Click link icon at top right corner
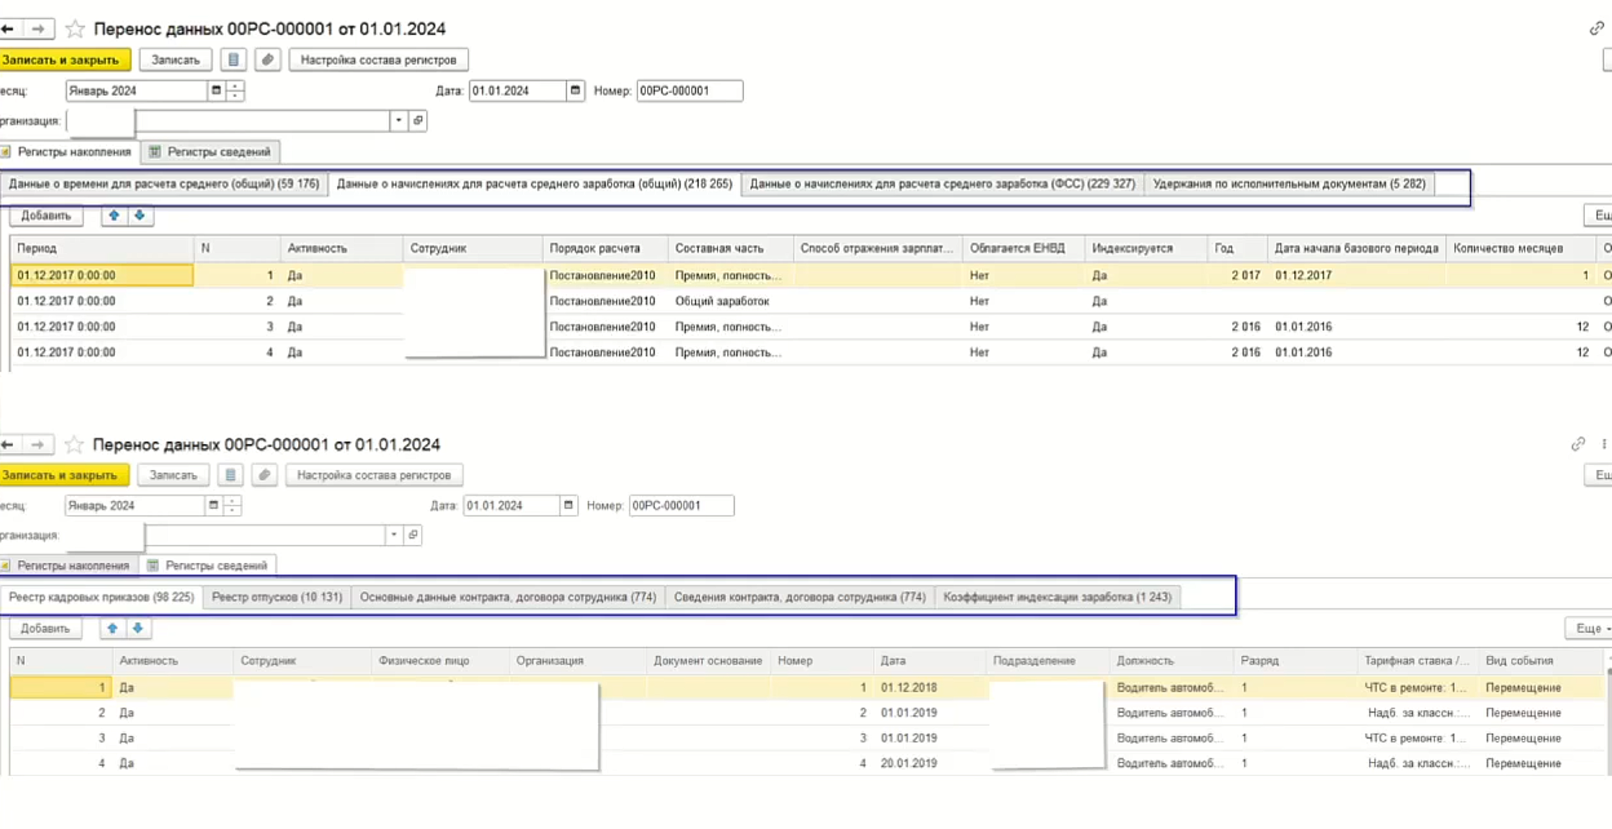This screenshot has height=829, width=1612. pyautogui.click(x=1596, y=28)
